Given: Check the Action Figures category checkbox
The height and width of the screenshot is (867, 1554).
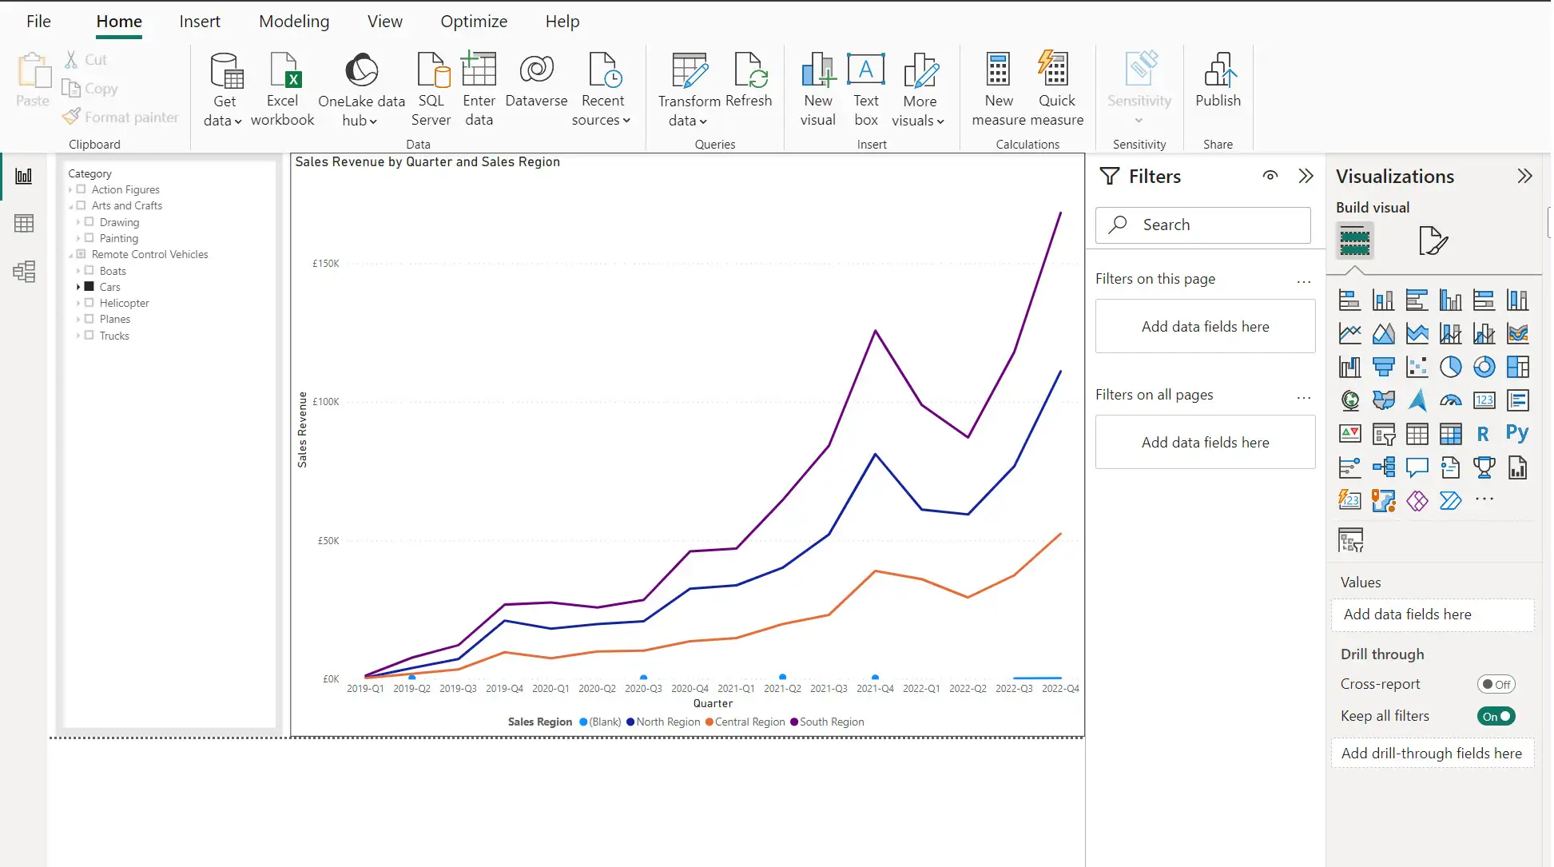Looking at the screenshot, I should tap(81, 189).
